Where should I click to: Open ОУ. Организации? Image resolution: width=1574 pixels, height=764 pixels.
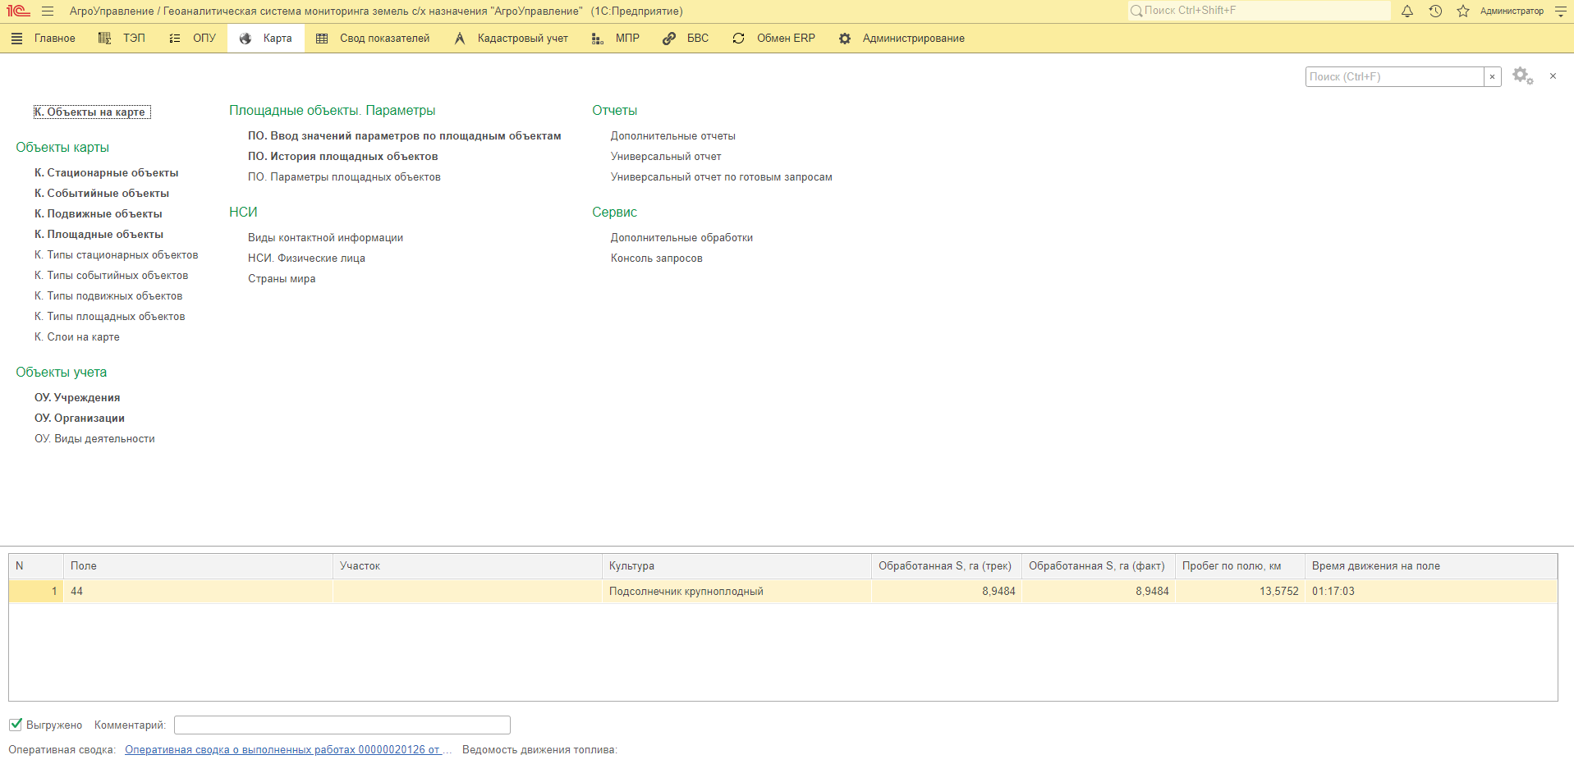coord(80,419)
